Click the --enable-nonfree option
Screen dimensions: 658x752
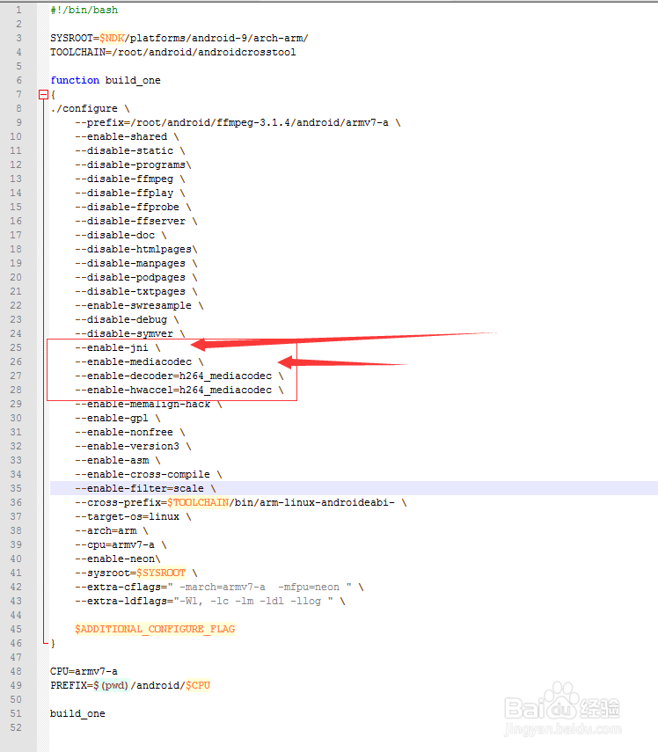pyautogui.click(x=129, y=432)
